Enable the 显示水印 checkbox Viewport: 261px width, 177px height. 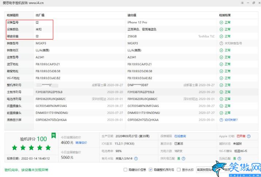coord(179,170)
